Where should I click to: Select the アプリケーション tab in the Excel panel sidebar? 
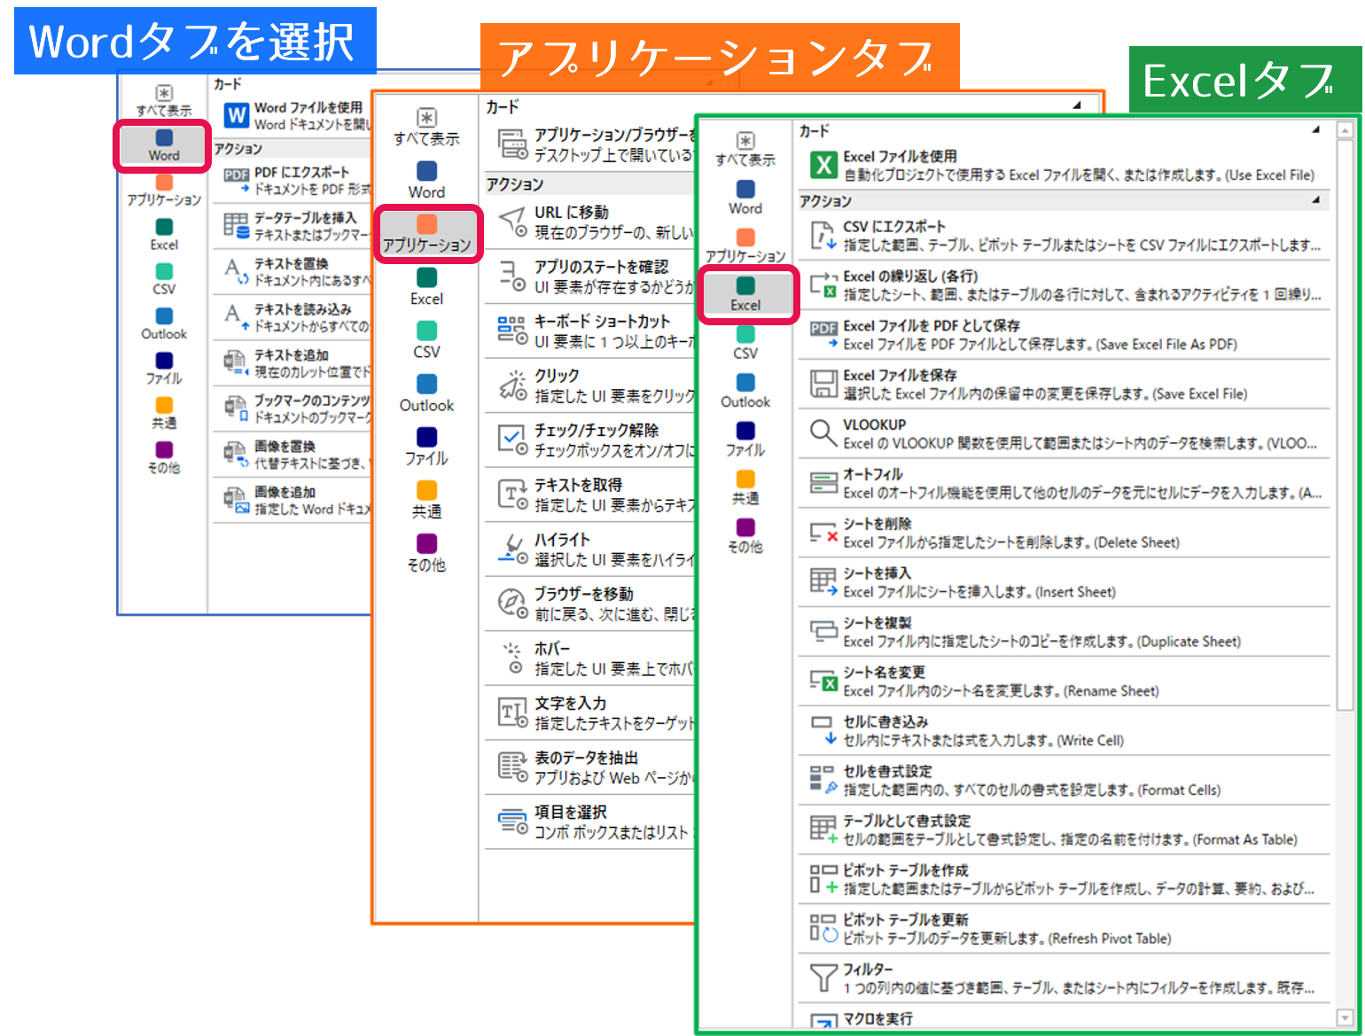[x=745, y=245]
